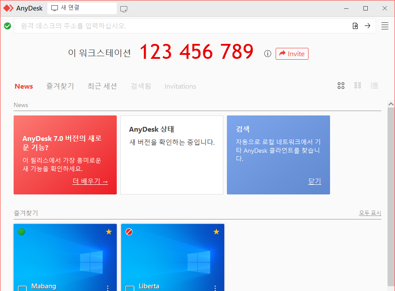
Task: Open the 즐겨찾기 tab
Action: (60, 86)
